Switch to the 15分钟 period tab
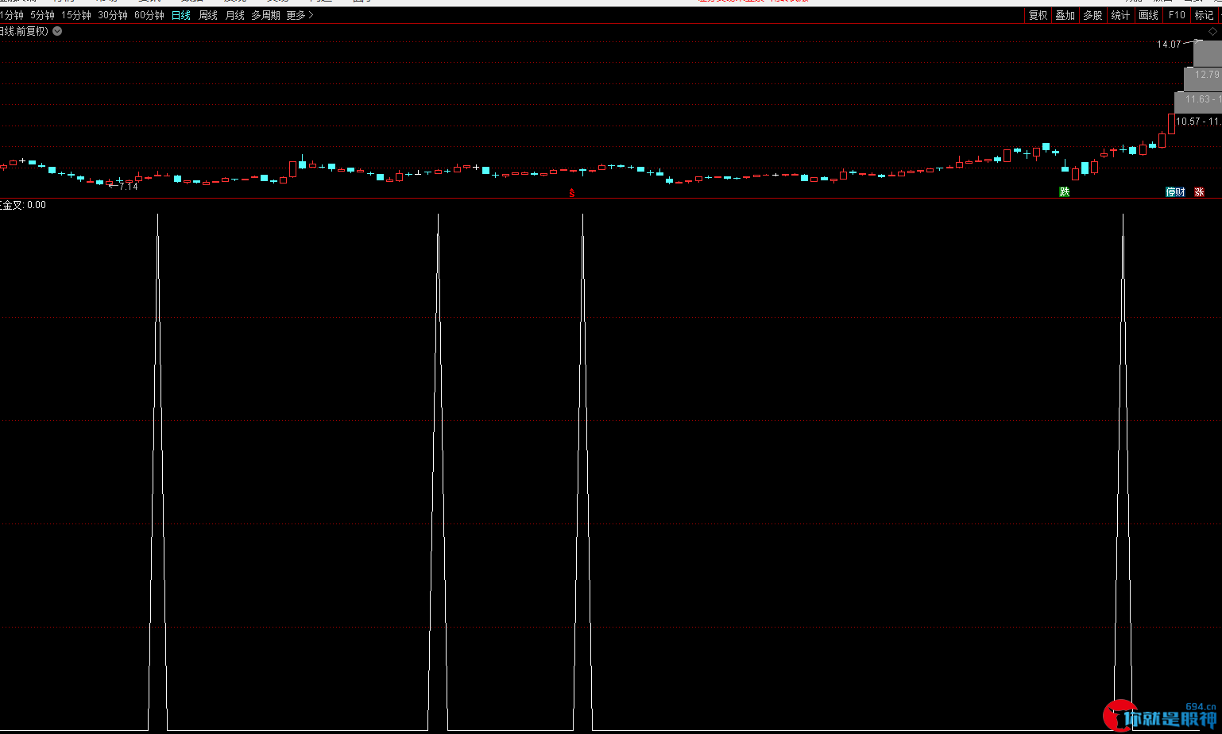Screen dimensions: 1222x734 tap(76, 15)
